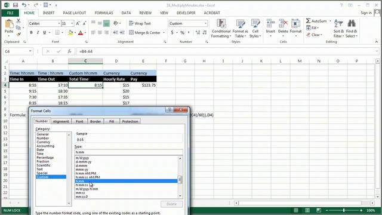Click Increase Indent icon

tap(122, 32)
